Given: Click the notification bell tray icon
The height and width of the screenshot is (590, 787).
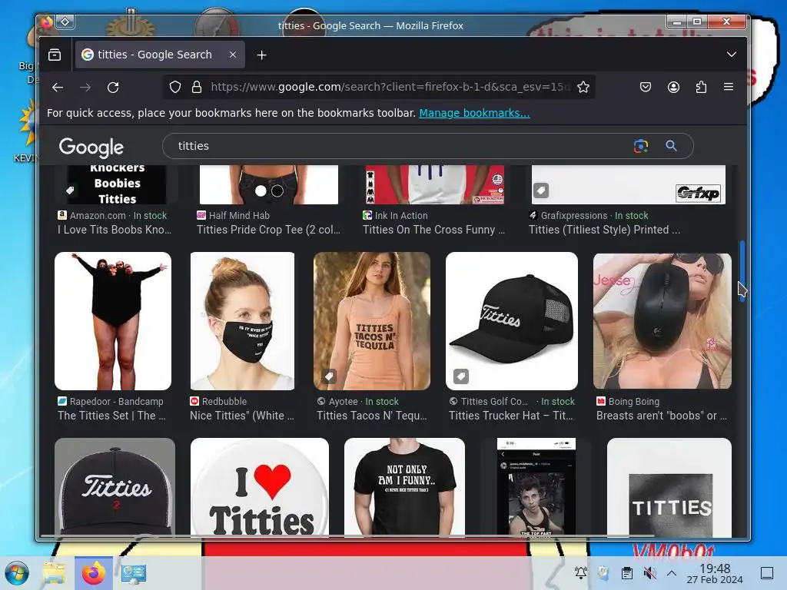Looking at the screenshot, I should point(581,572).
